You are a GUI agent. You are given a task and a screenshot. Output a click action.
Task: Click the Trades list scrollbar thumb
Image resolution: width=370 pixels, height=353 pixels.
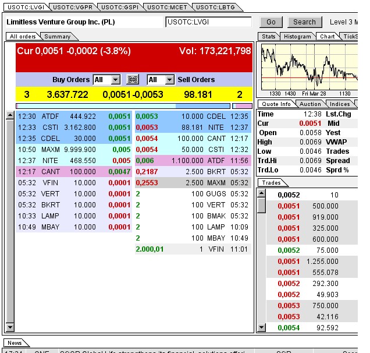click(261, 206)
